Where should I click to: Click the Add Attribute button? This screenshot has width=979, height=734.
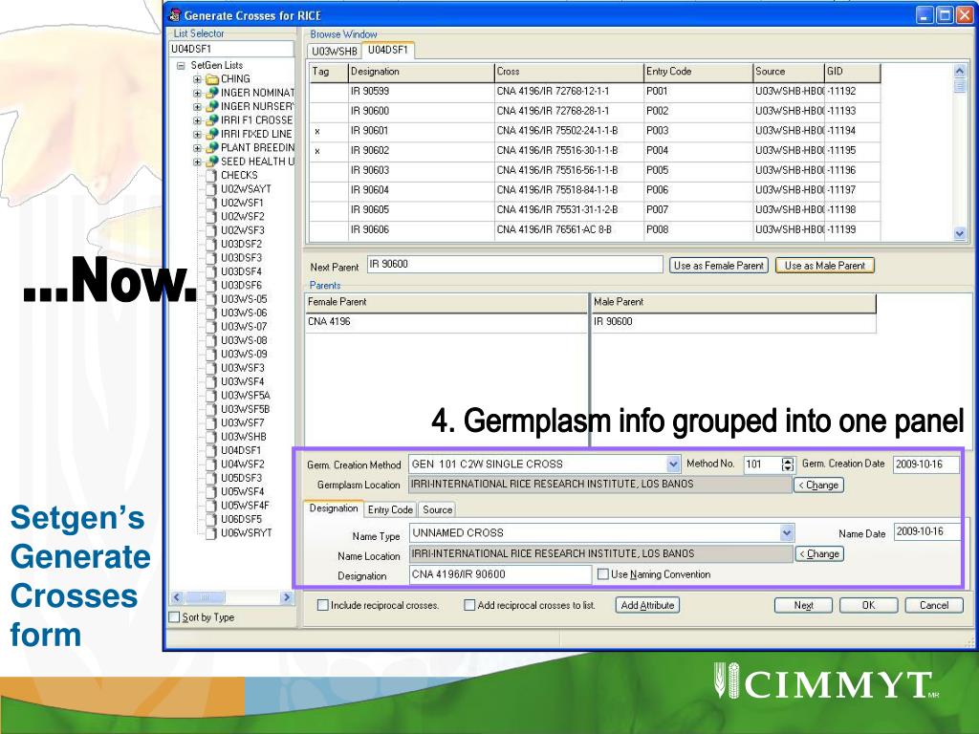pyautogui.click(x=647, y=605)
